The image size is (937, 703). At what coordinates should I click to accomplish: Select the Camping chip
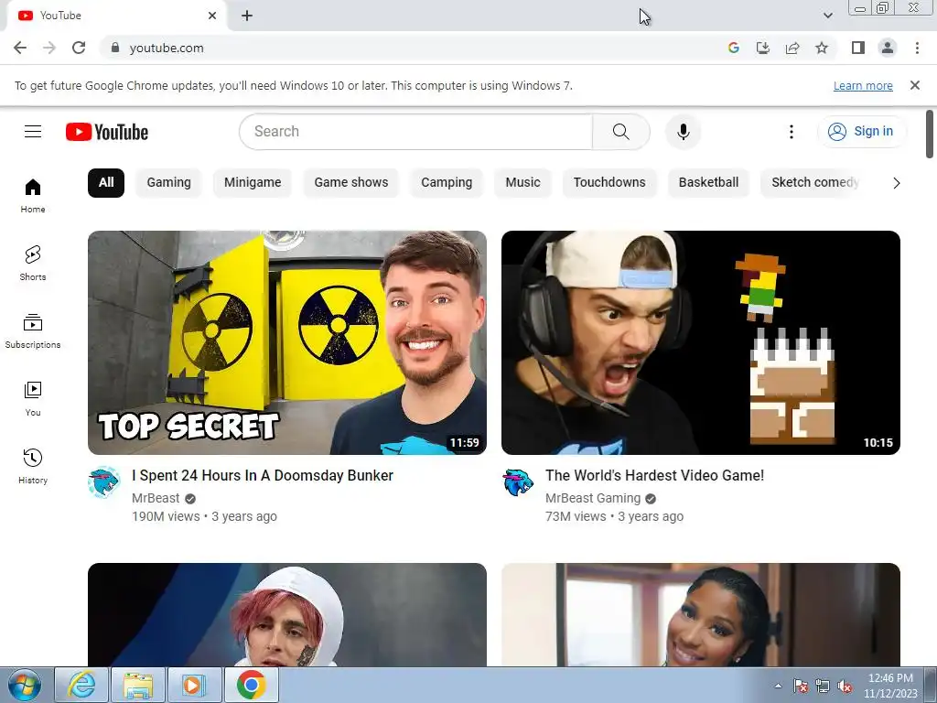pyautogui.click(x=447, y=182)
